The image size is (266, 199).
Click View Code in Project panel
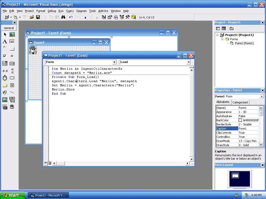(x=218, y=29)
